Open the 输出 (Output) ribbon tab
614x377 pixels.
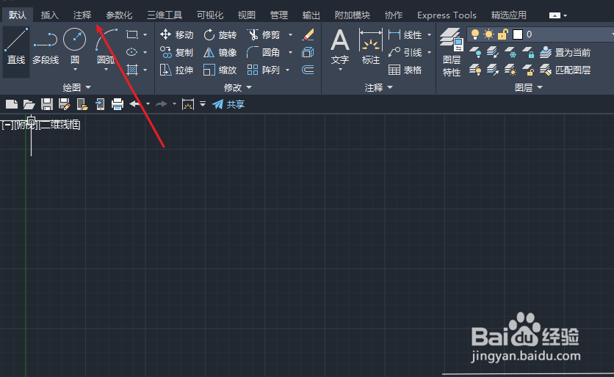311,15
